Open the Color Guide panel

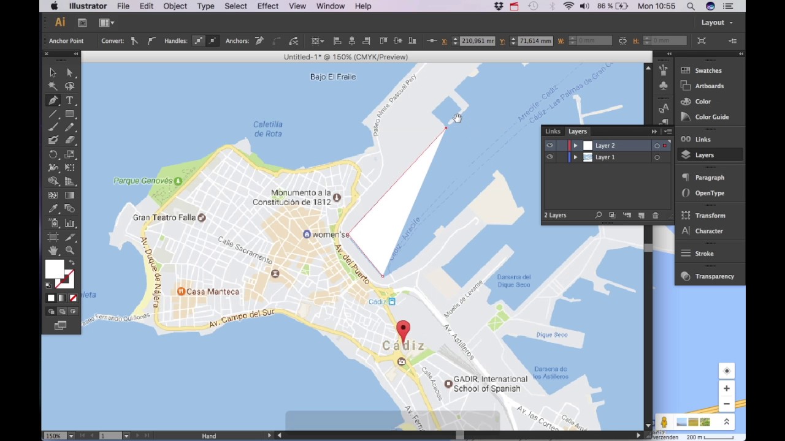pyautogui.click(x=711, y=117)
